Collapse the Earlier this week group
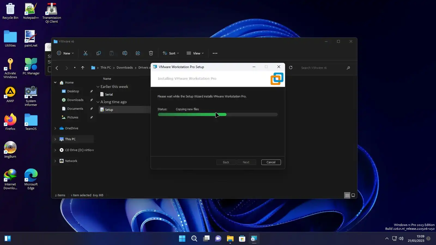Image resolution: width=436 pixels, height=245 pixels. tap(98, 87)
